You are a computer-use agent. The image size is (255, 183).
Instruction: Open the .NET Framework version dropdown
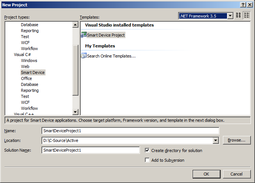click(230, 16)
